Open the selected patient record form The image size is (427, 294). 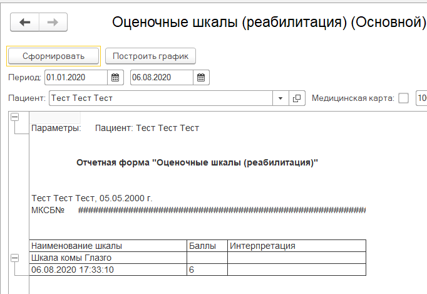[297, 98]
